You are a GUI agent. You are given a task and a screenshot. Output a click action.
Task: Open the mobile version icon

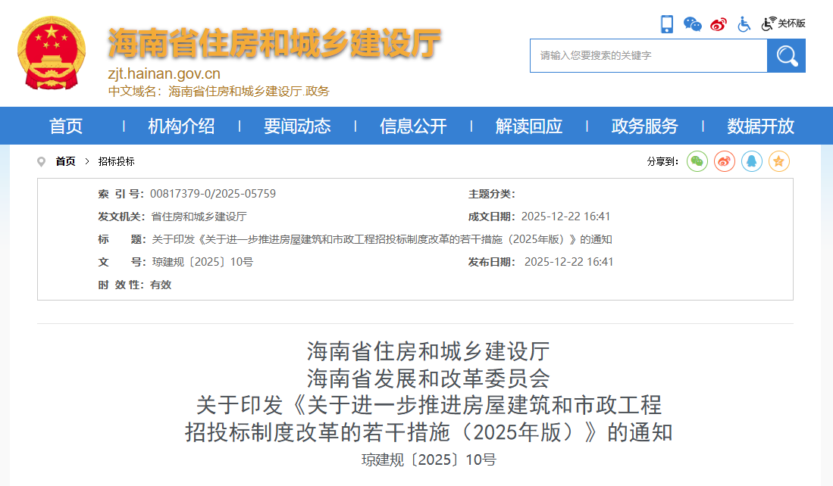pos(667,23)
